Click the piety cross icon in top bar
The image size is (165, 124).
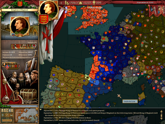94,3
